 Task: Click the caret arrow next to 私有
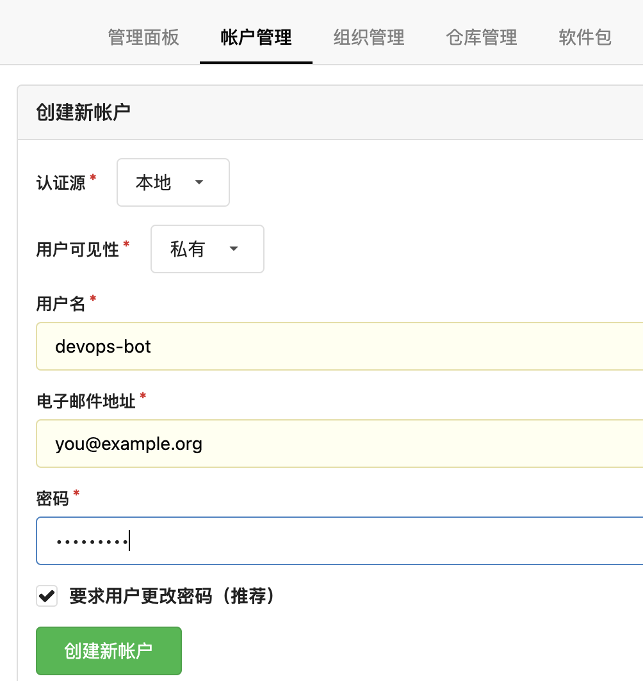234,249
